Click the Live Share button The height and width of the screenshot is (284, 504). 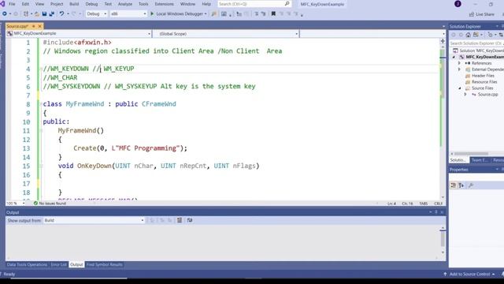482,14
